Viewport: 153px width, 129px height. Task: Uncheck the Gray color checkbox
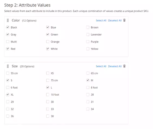point(8,34)
